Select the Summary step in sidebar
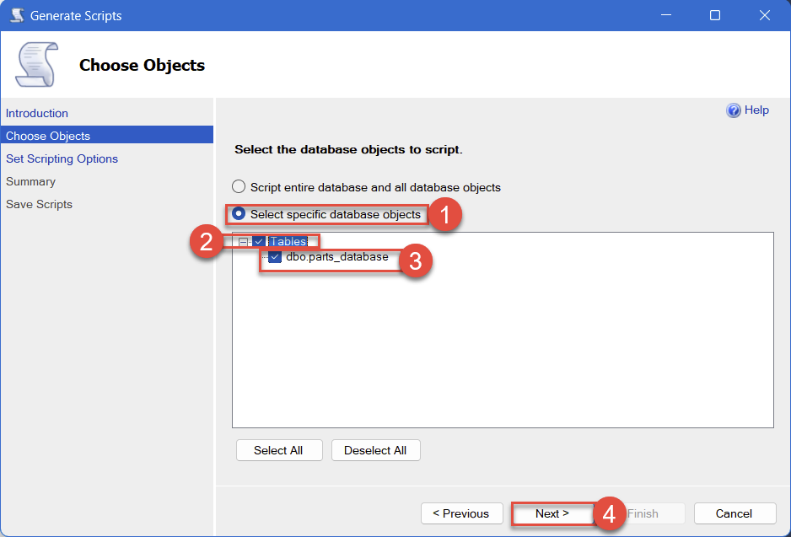The width and height of the screenshot is (791, 537). [x=30, y=181]
